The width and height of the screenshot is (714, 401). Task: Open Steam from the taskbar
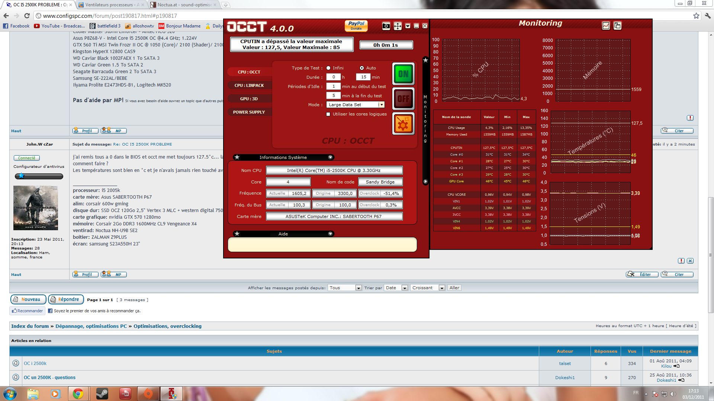[x=102, y=394]
